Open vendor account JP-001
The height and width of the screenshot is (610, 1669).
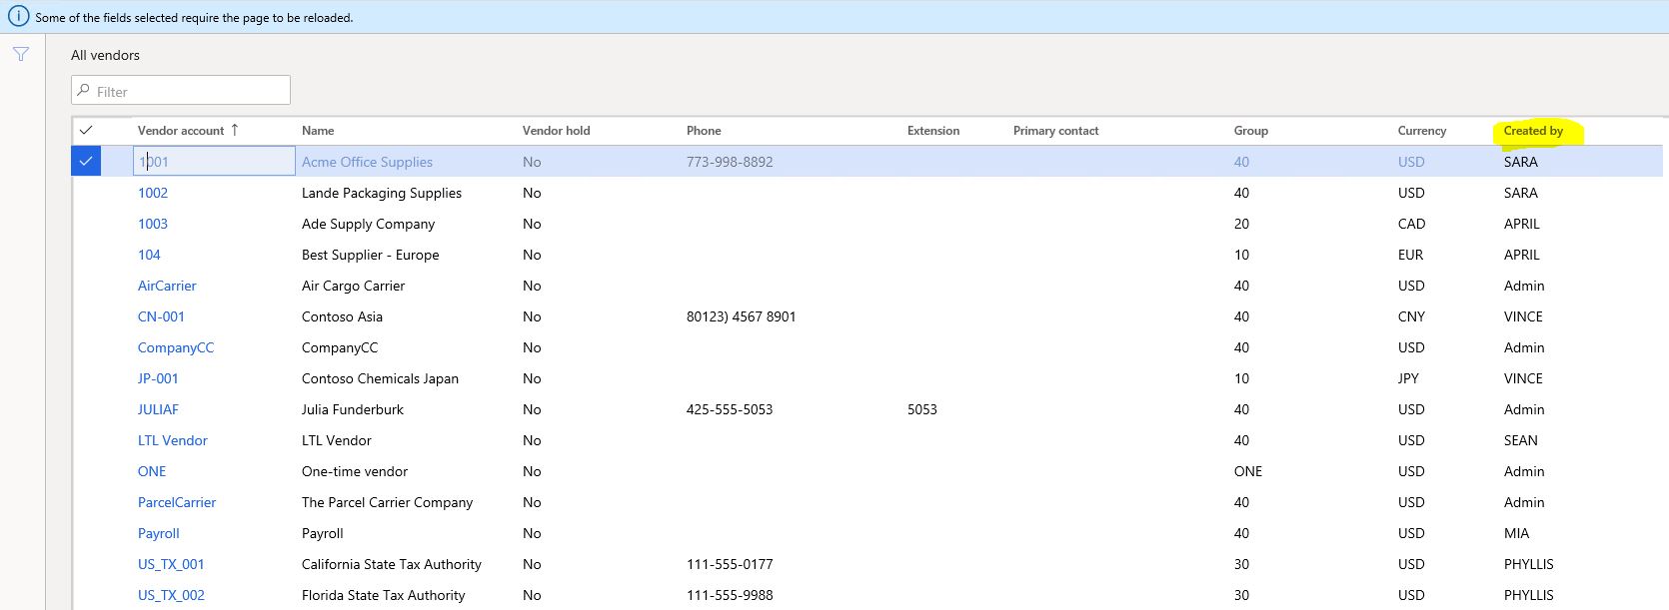158,378
